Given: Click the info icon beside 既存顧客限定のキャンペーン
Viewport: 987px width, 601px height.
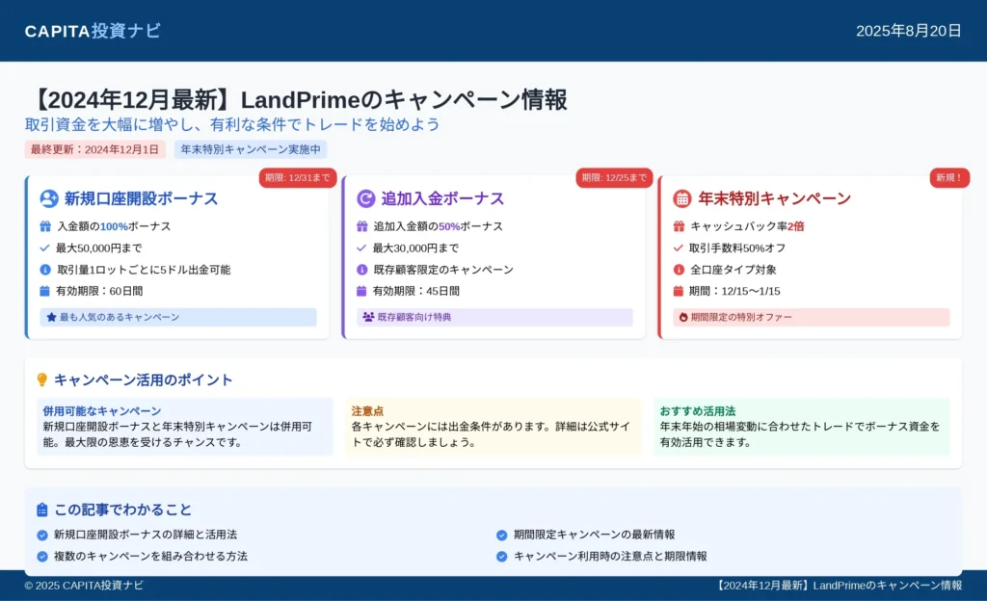Looking at the screenshot, I should click(x=362, y=270).
